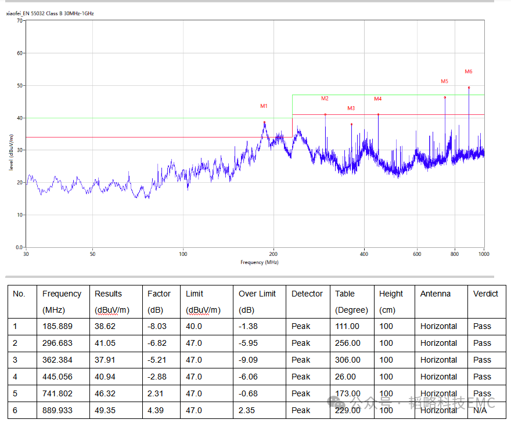This screenshot has width=511, height=423.
Task: Click the x-axis title below the chart
Action: pyautogui.click(x=259, y=262)
